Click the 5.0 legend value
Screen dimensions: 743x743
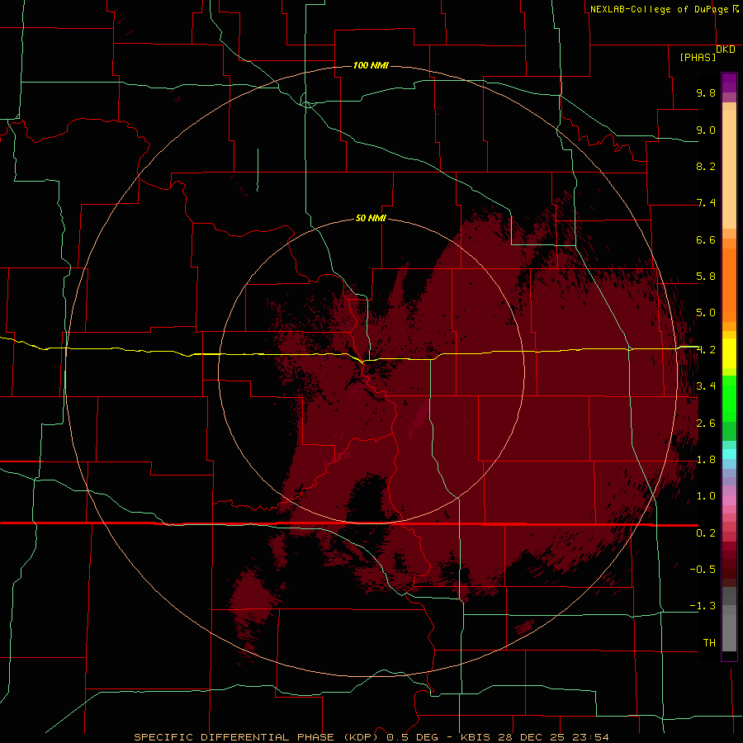pyautogui.click(x=706, y=313)
